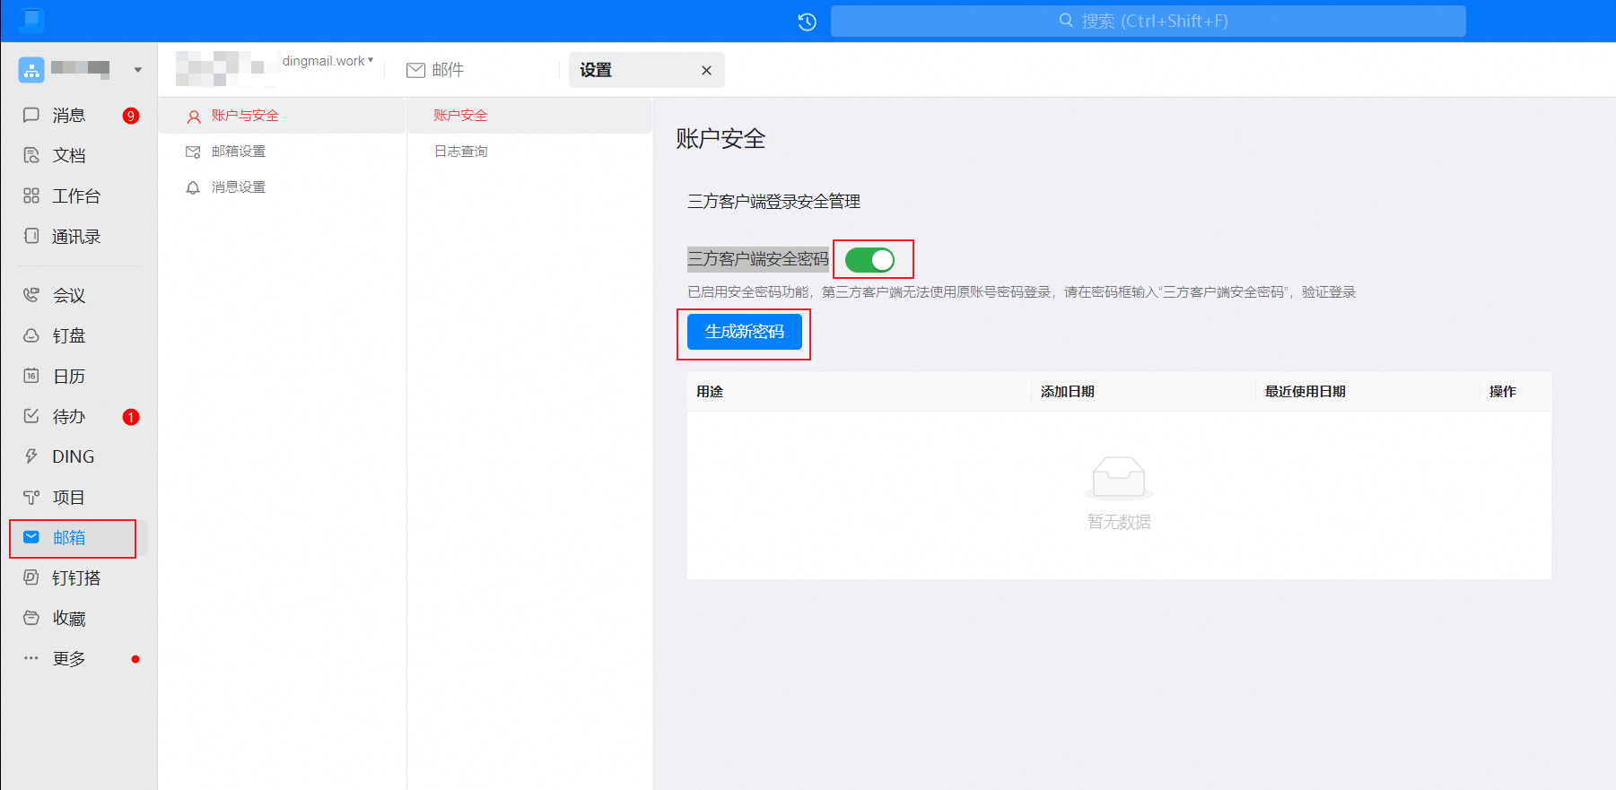Click the search magnifier icon
1616x790 pixels.
click(x=1066, y=21)
